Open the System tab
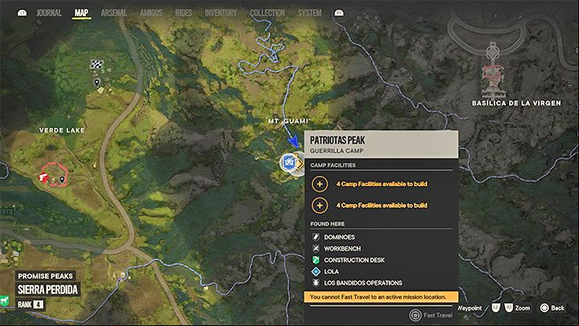Screen dimensions: 579x326 309,13
